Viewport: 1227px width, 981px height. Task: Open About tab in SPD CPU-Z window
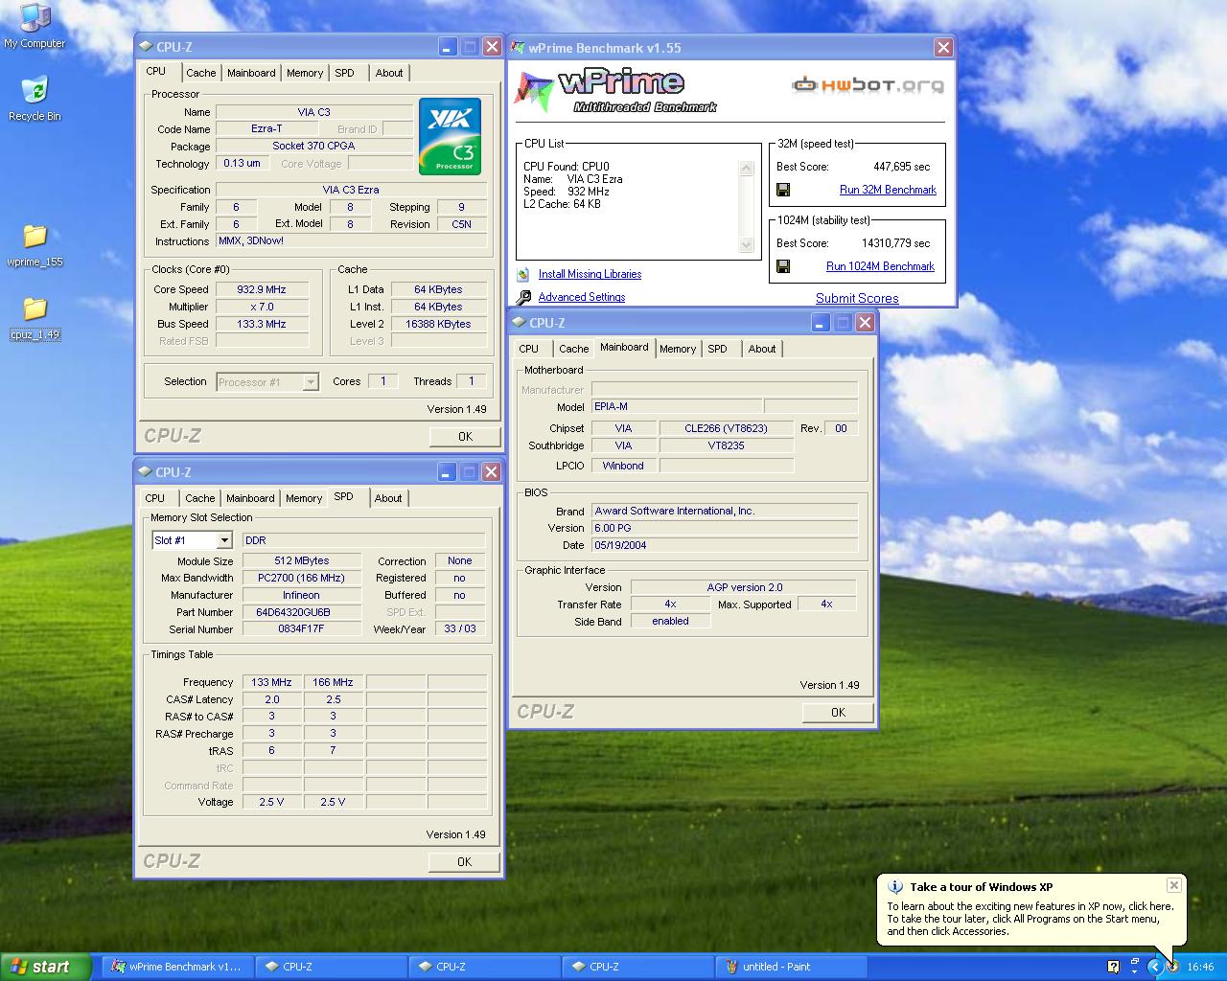tap(388, 498)
